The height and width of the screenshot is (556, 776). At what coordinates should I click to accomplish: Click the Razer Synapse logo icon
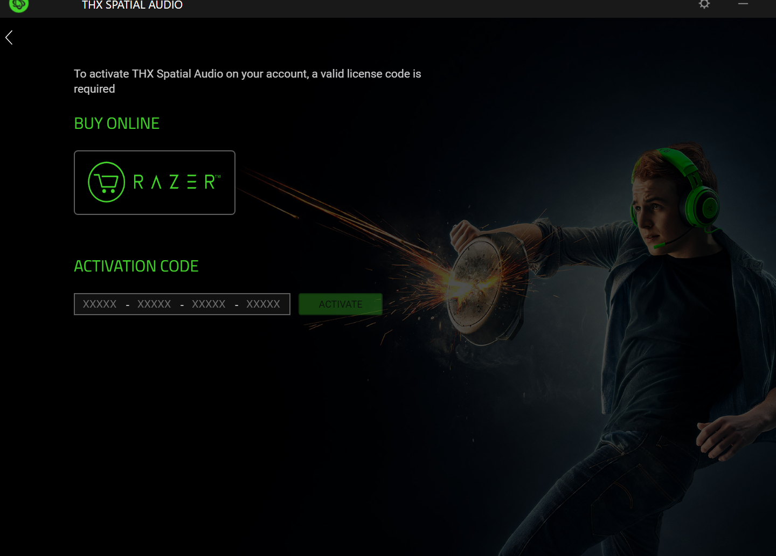(19, 5)
